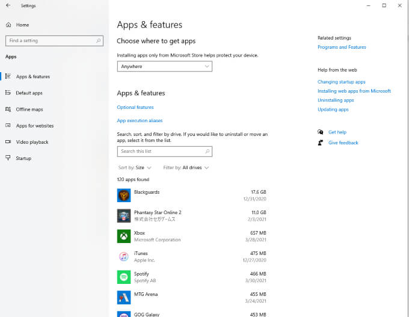This screenshot has width=409, height=317.
Task: Open Programs and Features link
Action: click(342, 47)
